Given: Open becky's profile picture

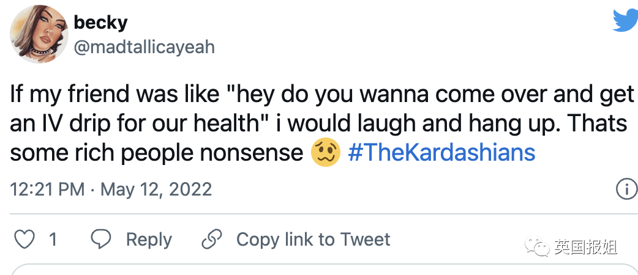Looking at the screenshot, I should tap(38, 35).
